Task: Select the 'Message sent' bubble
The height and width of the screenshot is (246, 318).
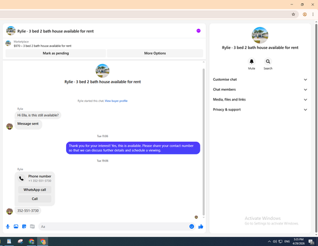Action: tap(28, 124)
